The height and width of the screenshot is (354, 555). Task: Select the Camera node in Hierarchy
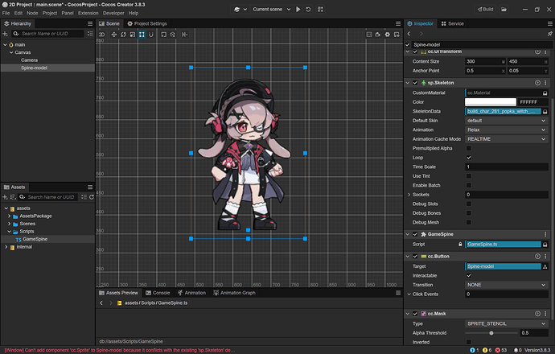click(x=29, y=60)
